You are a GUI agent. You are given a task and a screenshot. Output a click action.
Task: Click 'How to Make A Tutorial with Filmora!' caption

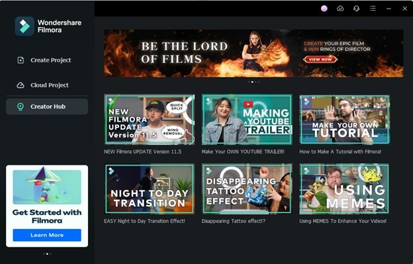(x=340, y=152)
